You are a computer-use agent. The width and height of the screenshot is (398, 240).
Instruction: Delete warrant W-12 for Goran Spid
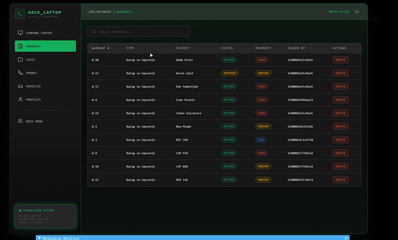[x=340, y=73]
